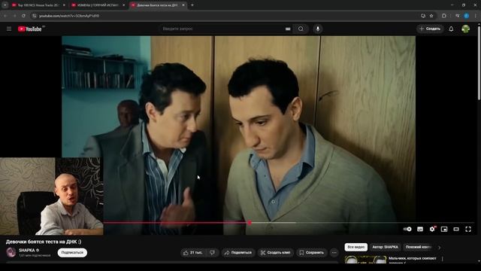Open the on-screen keyboard icon in search
Image resolution: width=481 pixels, height=271 pixels.
click(x=288, y=29)
